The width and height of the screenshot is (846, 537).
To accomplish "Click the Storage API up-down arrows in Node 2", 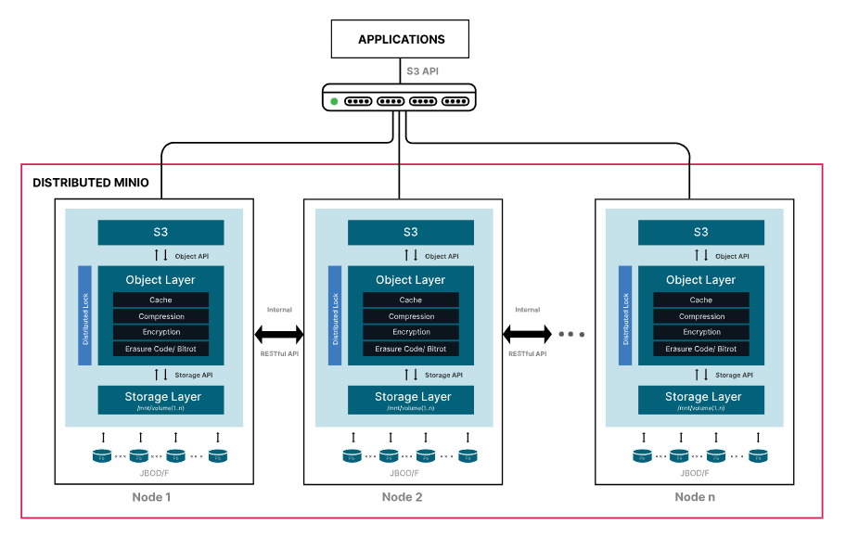I will [x=411, y=375].
